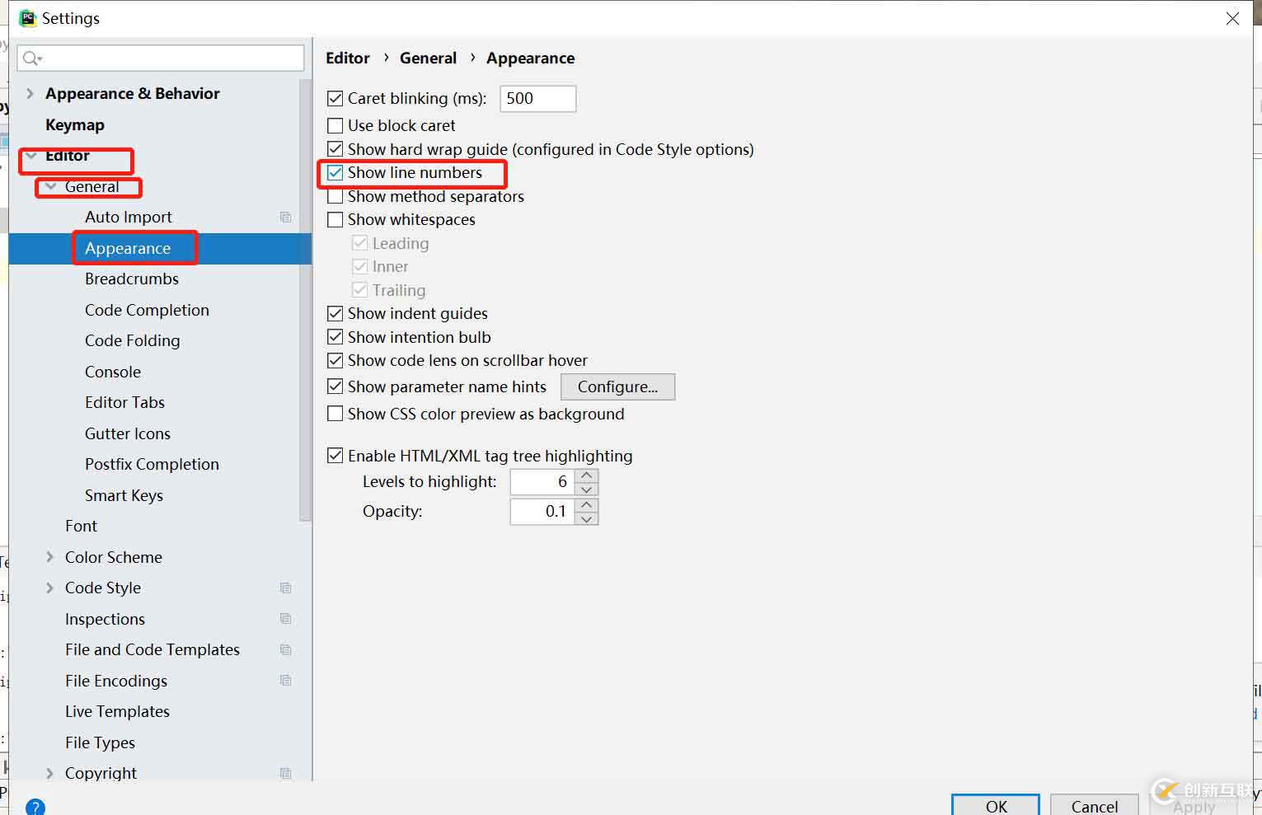This screenshot has height=815, width=1262.
Task: Click the Editor breadcrumb in the header
Action: click(x=348, y=58)
